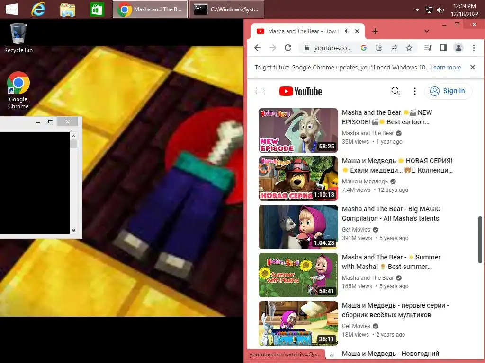The image size is (485, 363).
Task: Open the Chrome three-dot menu
Action: pos(474,48)
